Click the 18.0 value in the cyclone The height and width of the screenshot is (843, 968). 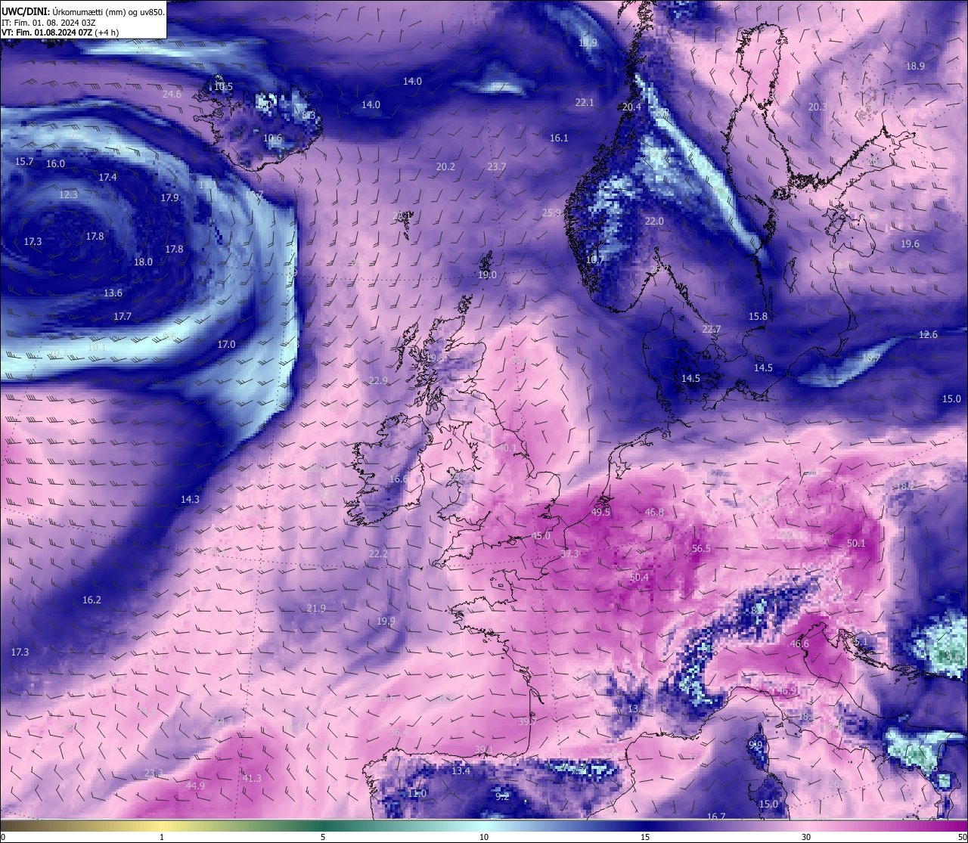143,262
